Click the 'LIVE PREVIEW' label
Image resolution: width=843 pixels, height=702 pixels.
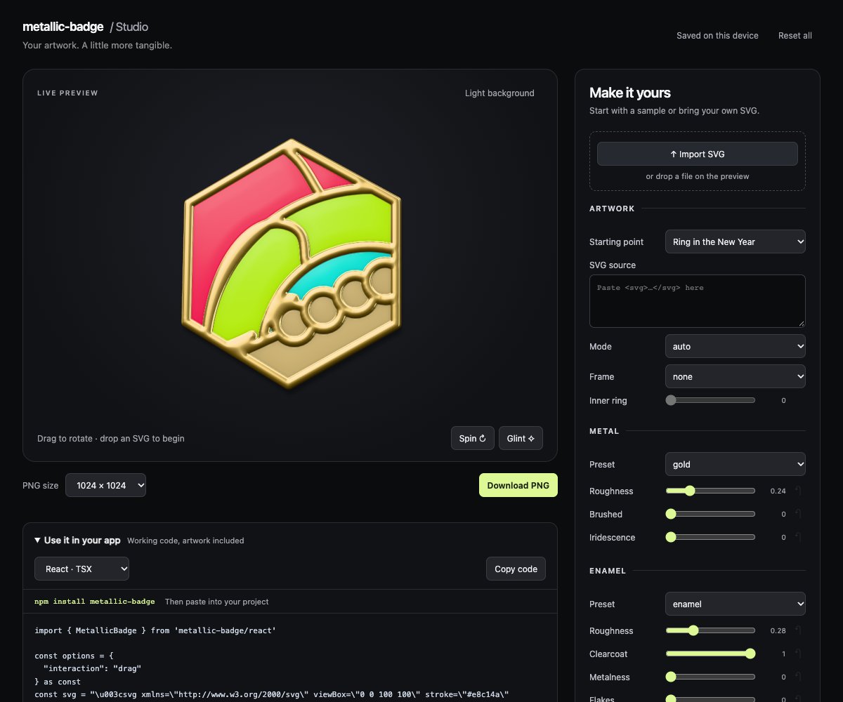67,93
